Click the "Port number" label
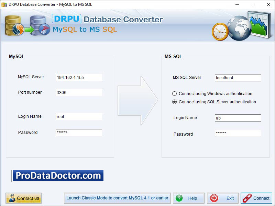Image resolution: width=275 pixels, height=206 pixels. [30, 92]
